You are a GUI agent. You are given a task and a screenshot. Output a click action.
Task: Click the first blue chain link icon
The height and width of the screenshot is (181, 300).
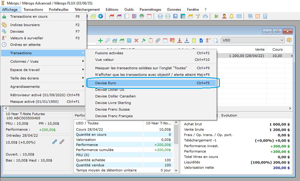pos(55,142)
